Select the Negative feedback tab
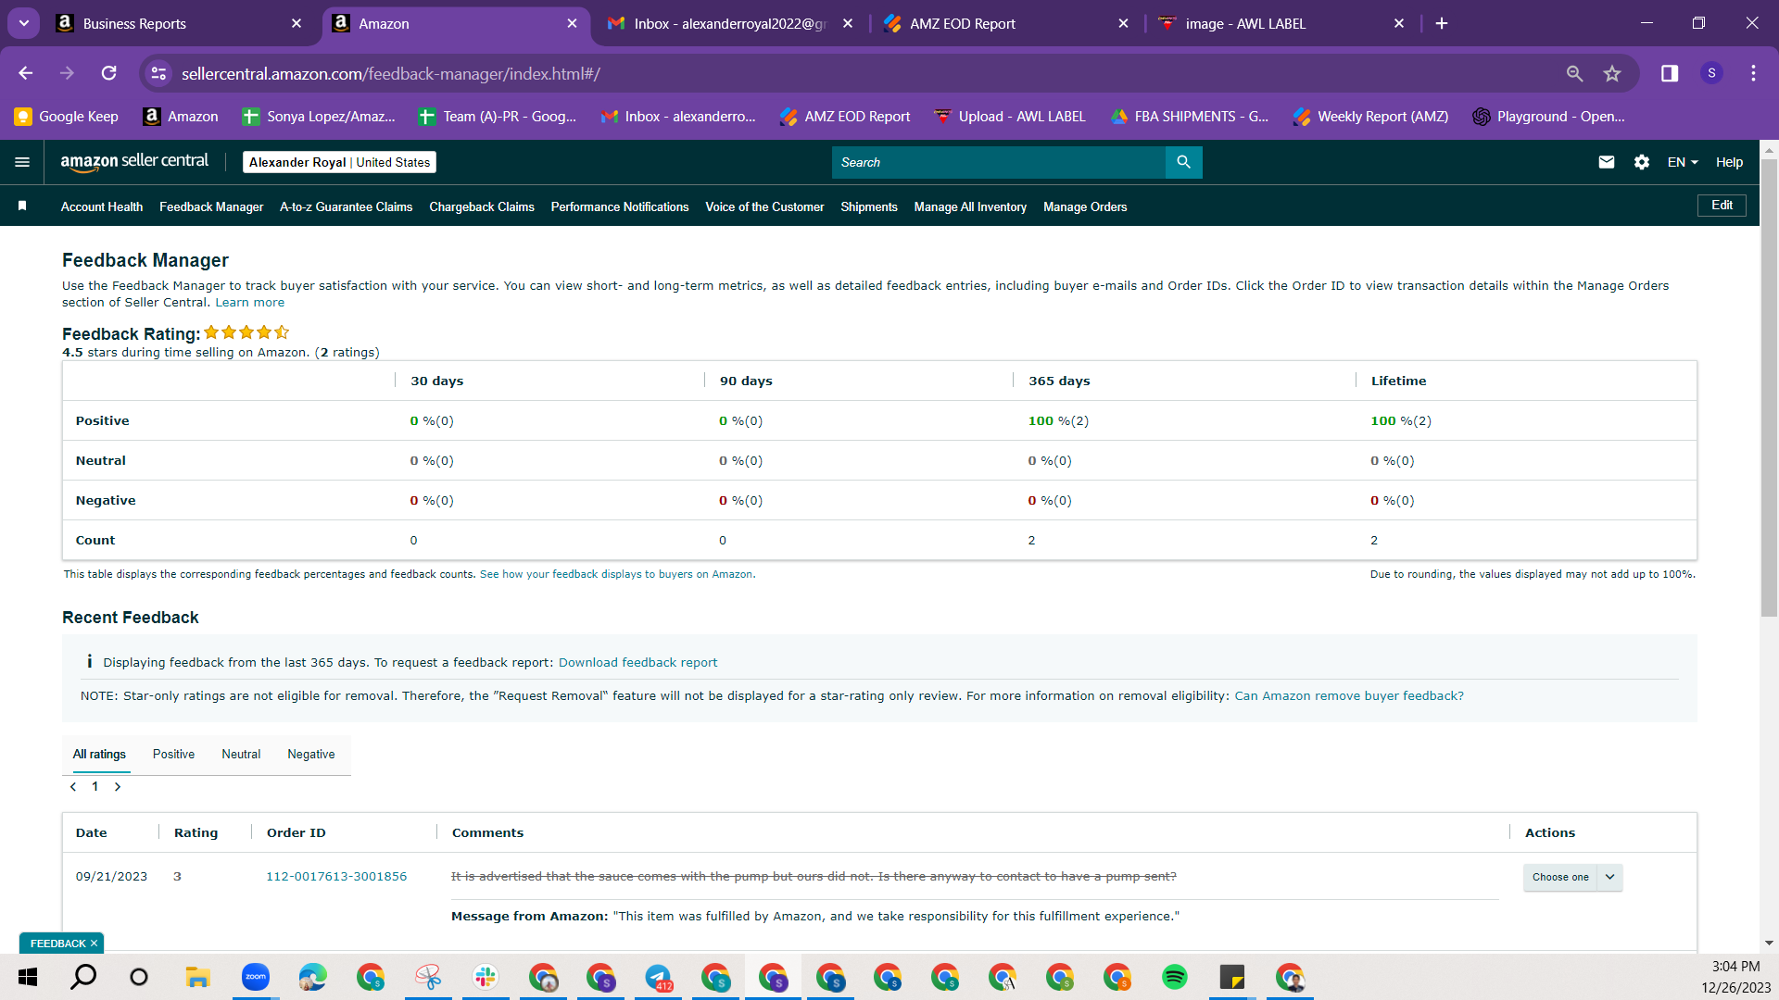 [x=311, y=755]
